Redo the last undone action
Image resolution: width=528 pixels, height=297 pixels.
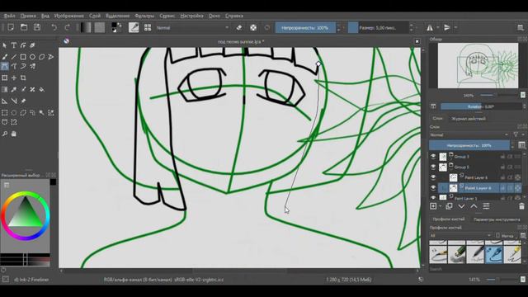pyautogui.click(x=67, y=27)
